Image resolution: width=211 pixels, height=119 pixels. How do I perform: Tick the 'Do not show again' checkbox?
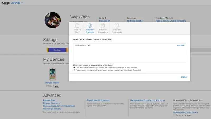coord(174,115)
